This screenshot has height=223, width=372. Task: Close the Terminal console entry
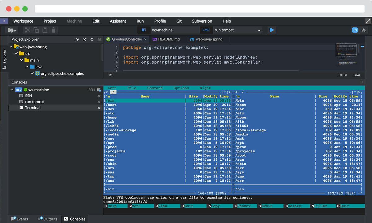(x=99, y=108)
